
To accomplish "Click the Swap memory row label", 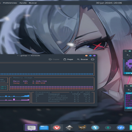I will click(16, 83).
